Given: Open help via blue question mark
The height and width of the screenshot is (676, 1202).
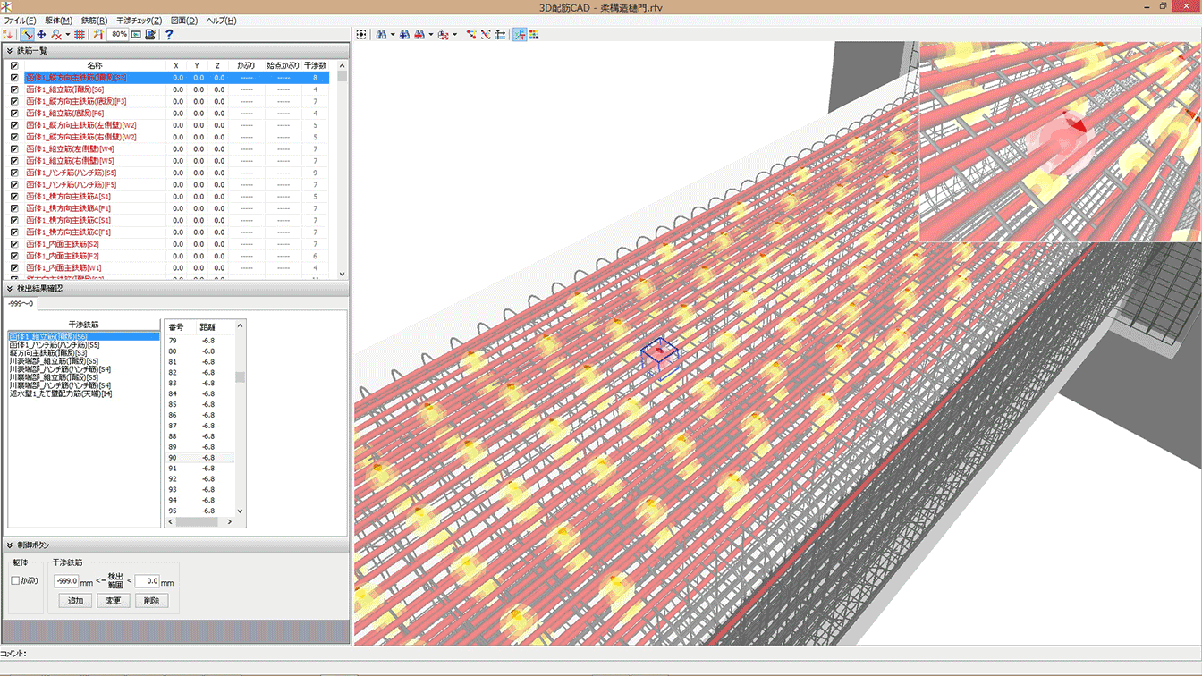Looking at the screenshot, I should (169, 34).
